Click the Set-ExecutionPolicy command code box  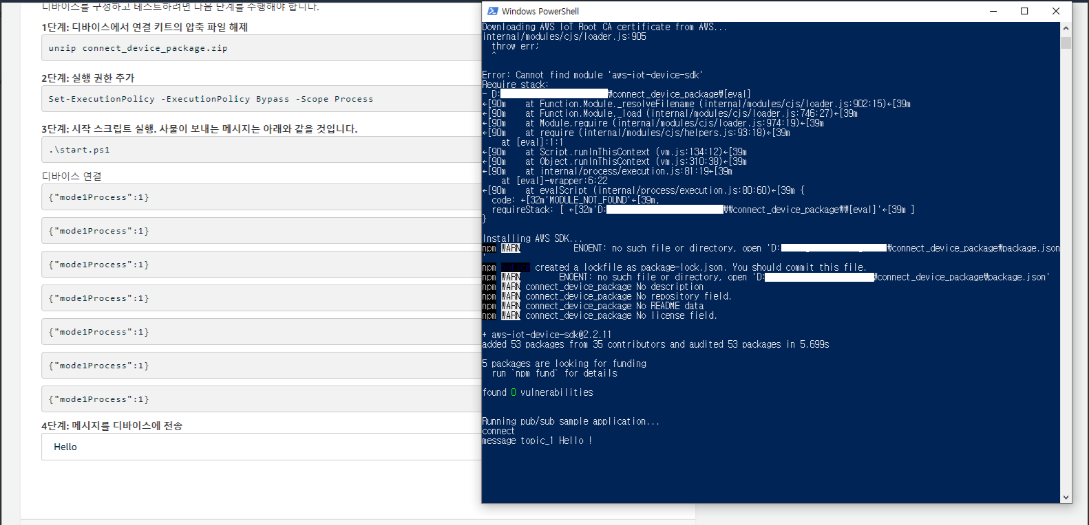tap(262, 99)
